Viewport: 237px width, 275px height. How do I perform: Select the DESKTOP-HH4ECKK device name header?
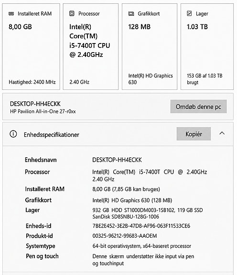pyautogui.click(x=35, y=104)
